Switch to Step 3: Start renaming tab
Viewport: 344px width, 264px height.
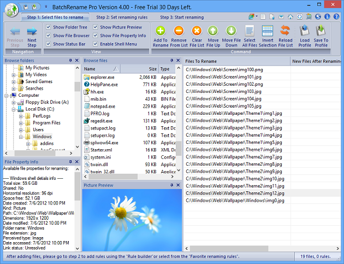tap(182, 17)
